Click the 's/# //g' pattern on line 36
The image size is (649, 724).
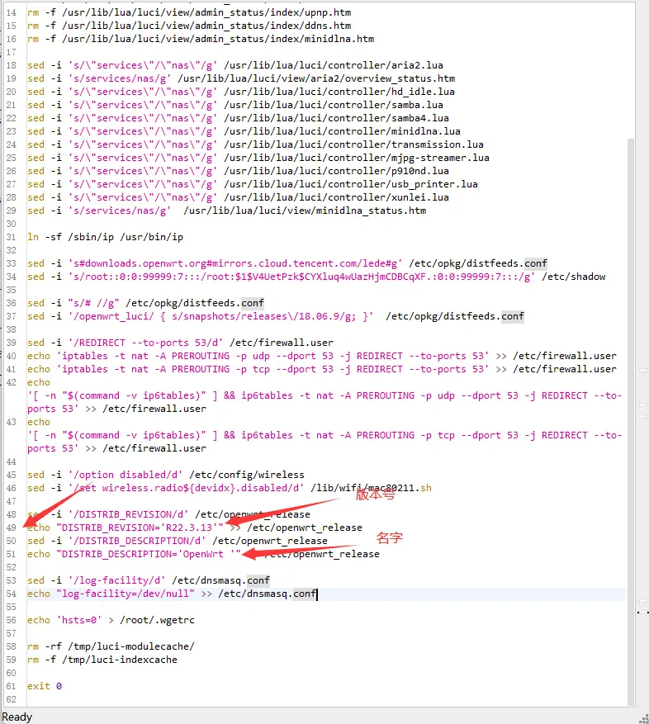[94, 303]
